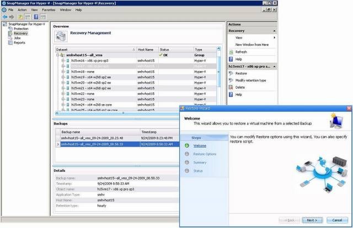Click the Restore Options step in the wizard
Screen dimensions: 353x228
pos(205,154)
